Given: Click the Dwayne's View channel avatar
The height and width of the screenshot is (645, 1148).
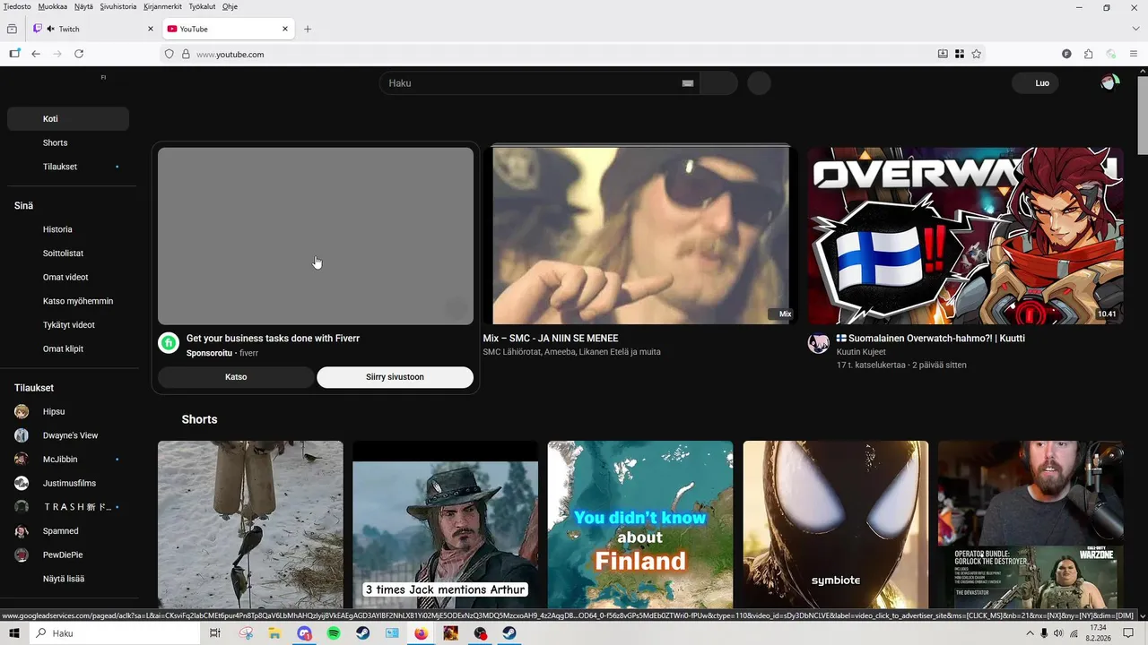Looking at the screenshot, I should (22, 435).
